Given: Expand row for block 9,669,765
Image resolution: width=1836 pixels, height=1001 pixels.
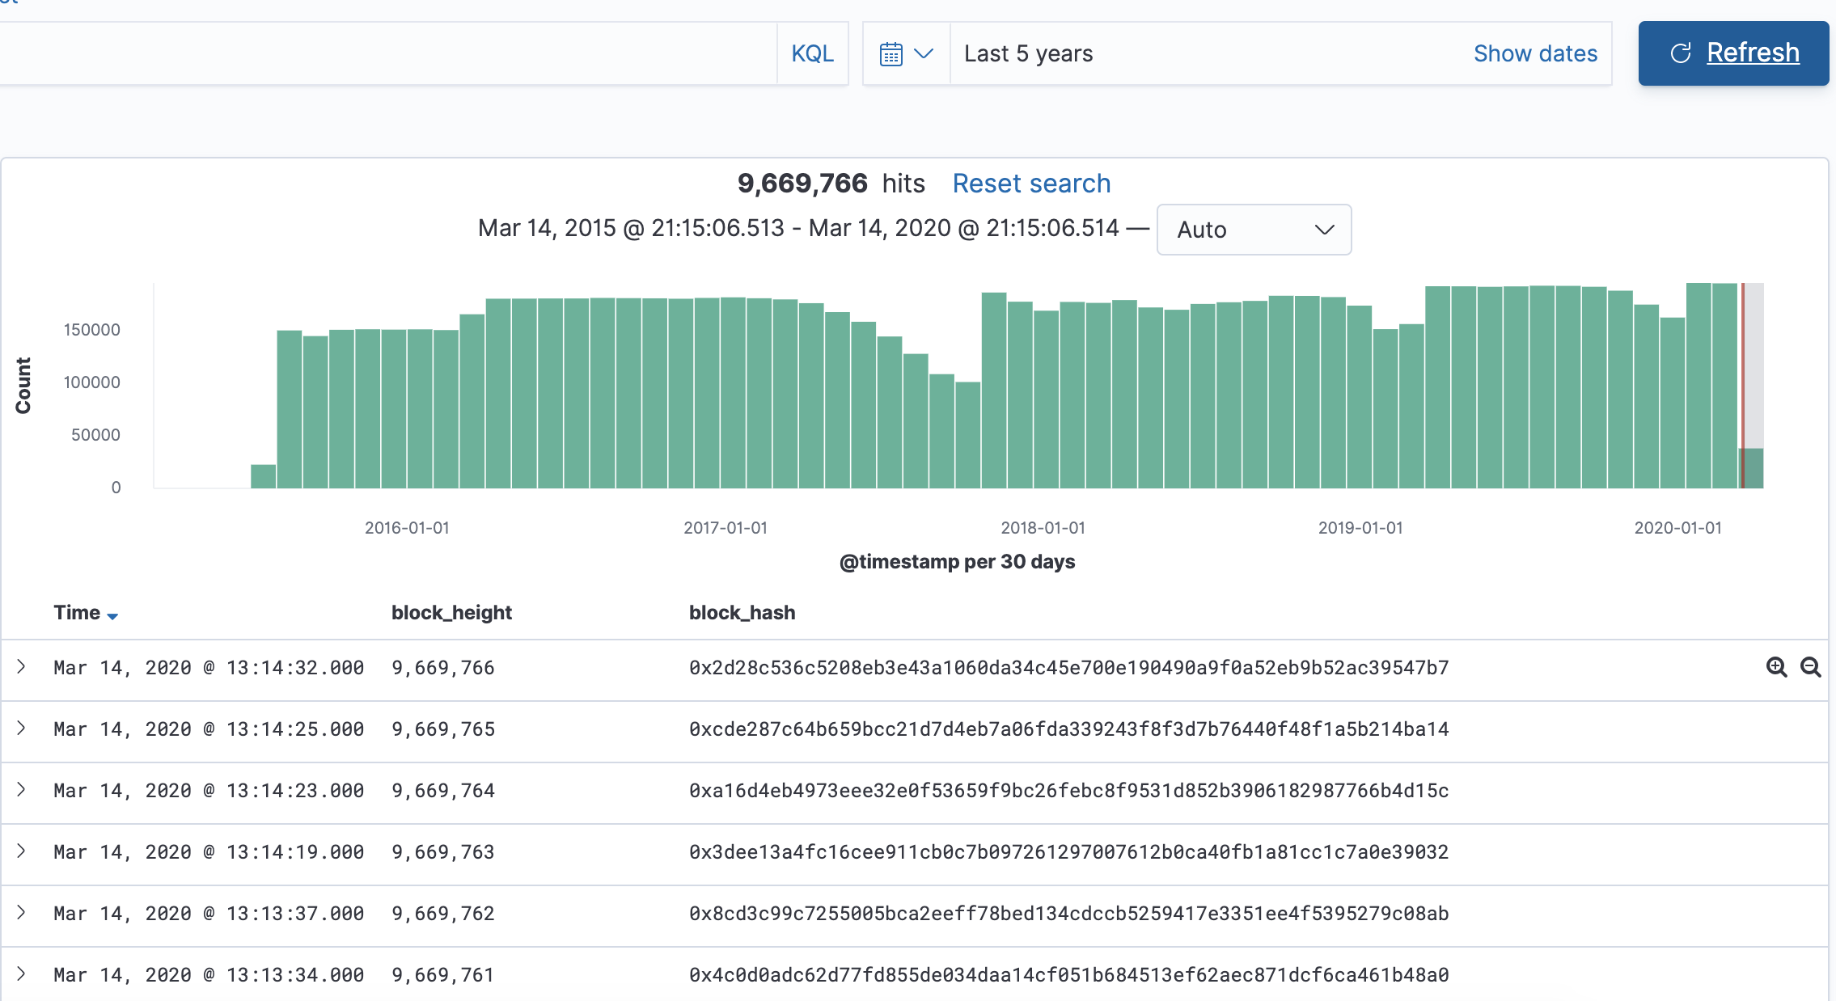Looking at the screenshot, I should pyautogui.click(x=22, y=728).
